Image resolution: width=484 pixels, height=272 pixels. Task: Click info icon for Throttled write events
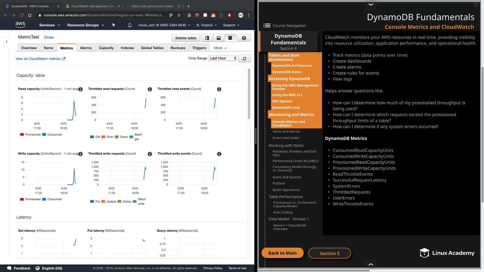tap(219, 154)
